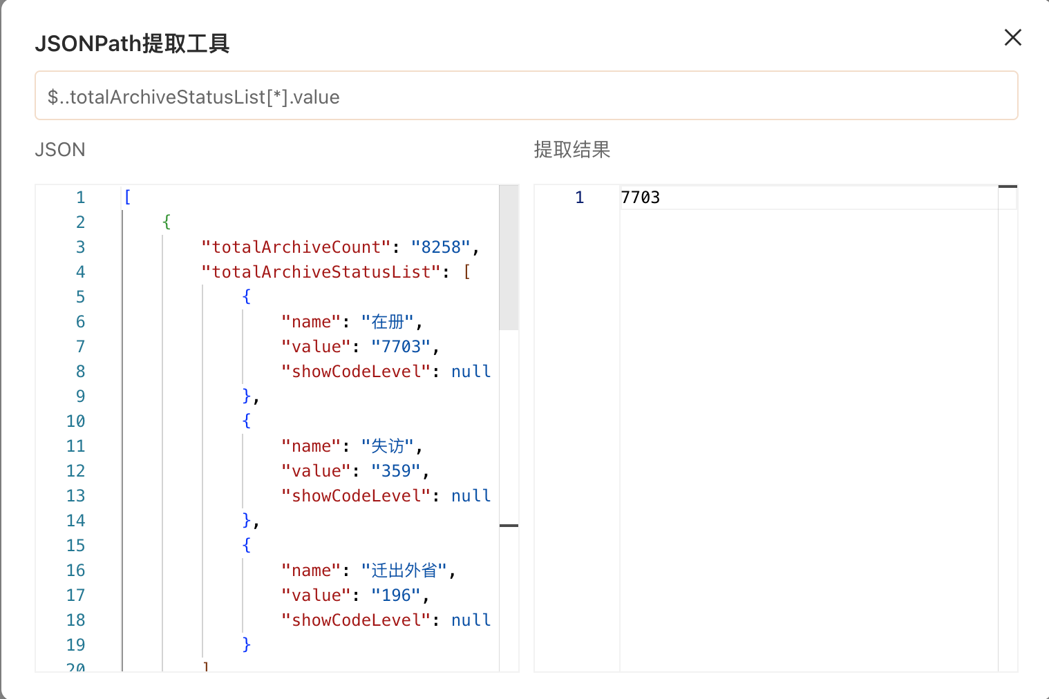The height and width of the screenshot is (699, 1049).
Task: Click the "8258" value in JSON
Action: (x=441, y=247)
